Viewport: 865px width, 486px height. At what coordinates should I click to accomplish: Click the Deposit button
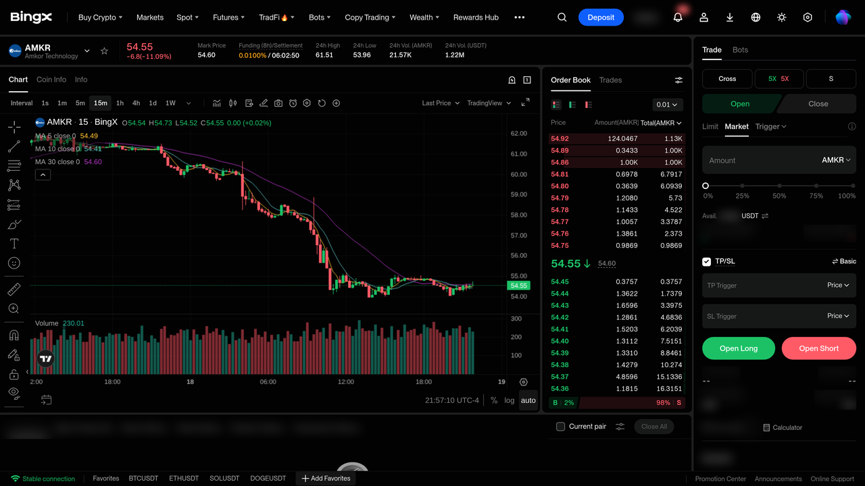(601, 18)
